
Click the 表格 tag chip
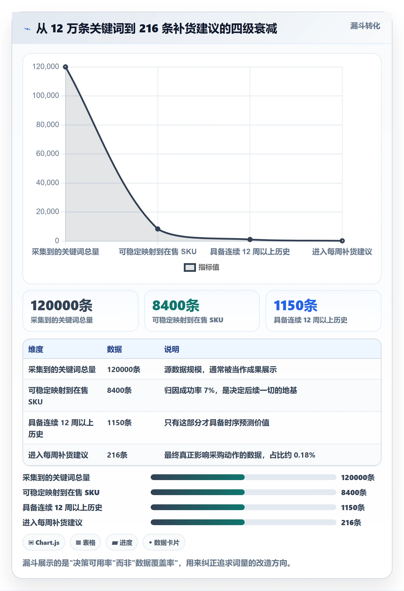click(x=85, y=542)
